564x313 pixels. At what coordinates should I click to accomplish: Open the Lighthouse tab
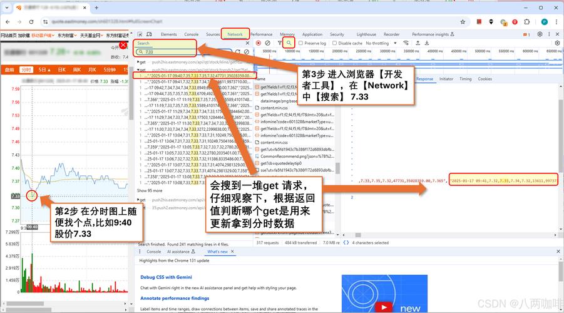coord(366,34)
